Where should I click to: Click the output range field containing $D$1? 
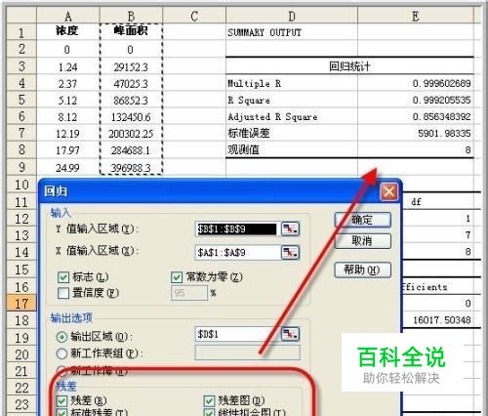(237, 334)
